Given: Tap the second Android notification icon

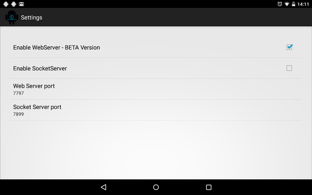Looking at the screenshot, I should [14, 4].
